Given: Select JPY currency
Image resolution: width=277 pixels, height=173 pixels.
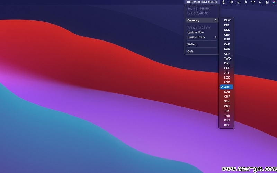Looking at the screenshot, I should coord(226,73).
